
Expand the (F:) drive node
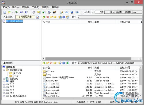pyautogui.click(x=4, y=93)
